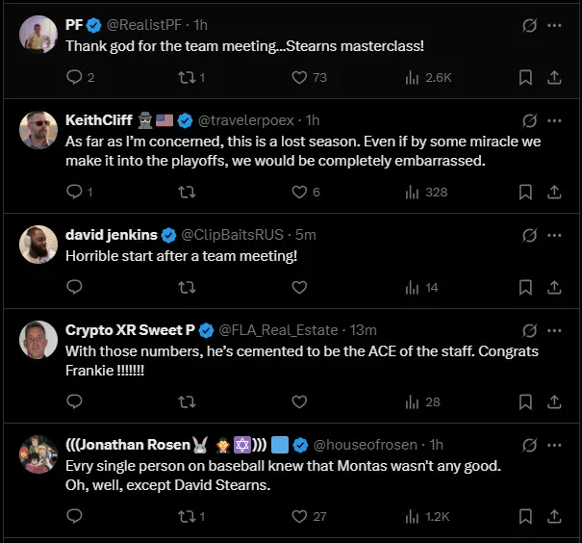Screen dimensions: 582x543
Task: Repost Jonathan Rosen's Montas tweet
Action: (188, 516)
